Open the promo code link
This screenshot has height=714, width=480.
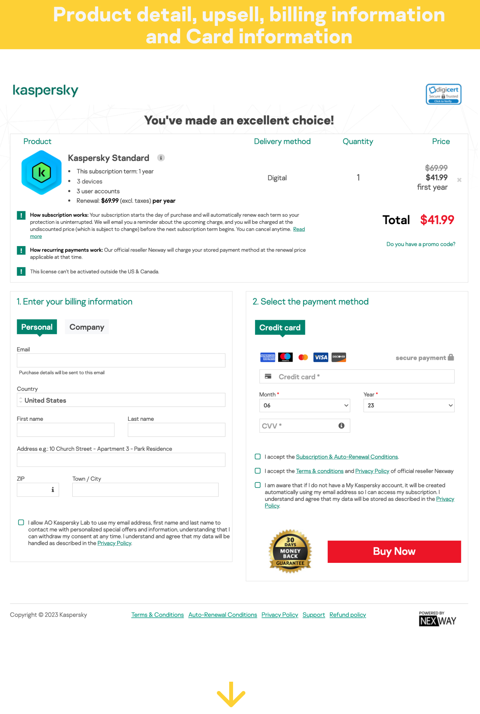coord(421,244)
